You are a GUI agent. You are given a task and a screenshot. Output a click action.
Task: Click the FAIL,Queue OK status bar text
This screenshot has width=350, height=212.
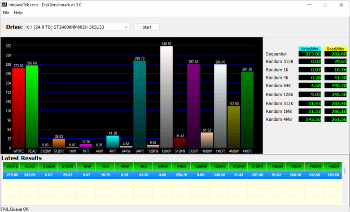point(15,209)
